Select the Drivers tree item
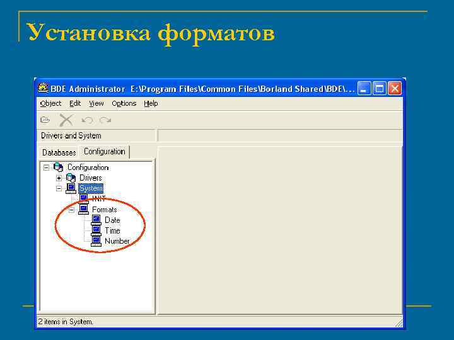Screen dimensions: 454x340 pyautogui.click(x=91, y=178)
